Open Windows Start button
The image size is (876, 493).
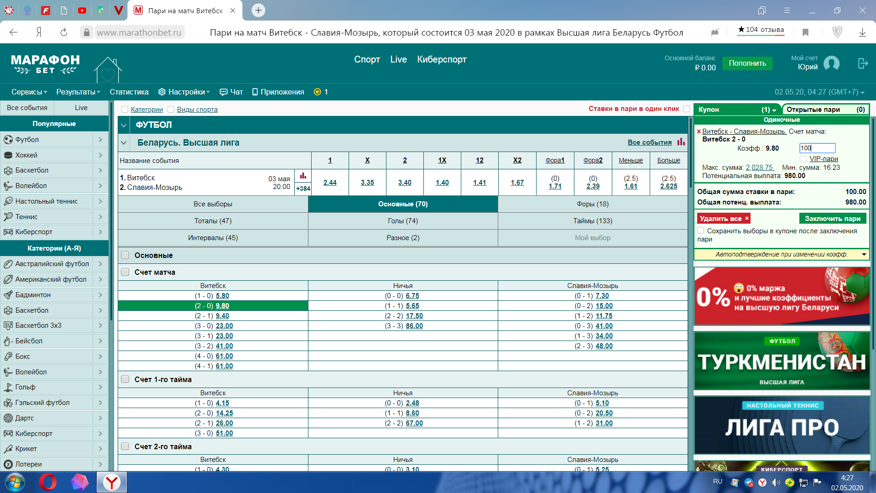click(15, 482)
